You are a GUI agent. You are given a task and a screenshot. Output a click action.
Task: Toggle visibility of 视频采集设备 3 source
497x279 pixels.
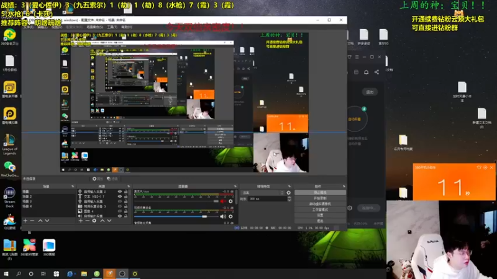click(x=120, y=206)
